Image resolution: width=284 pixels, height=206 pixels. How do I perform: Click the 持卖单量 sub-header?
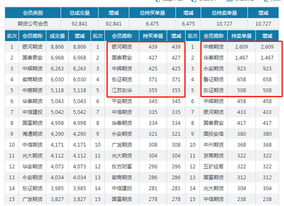[x=242, y=36]
